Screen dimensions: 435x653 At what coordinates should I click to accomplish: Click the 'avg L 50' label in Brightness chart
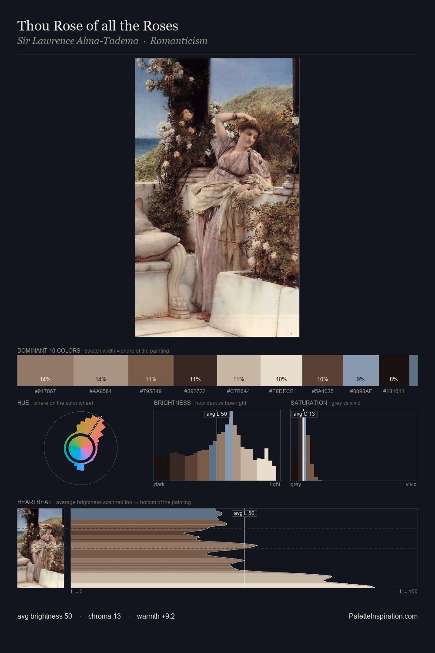(217, 414)
